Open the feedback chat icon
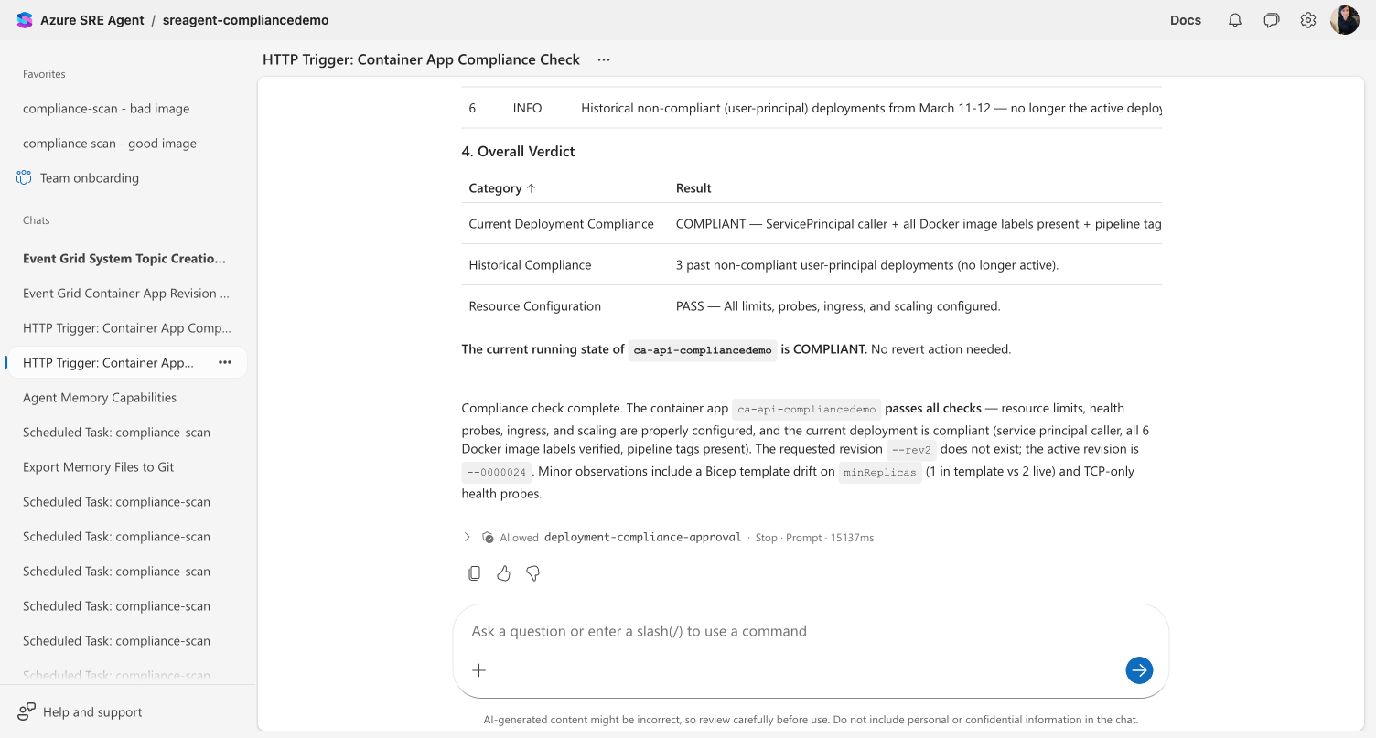Screen dimensions: 1376x738 click(x=1272, y=20)
